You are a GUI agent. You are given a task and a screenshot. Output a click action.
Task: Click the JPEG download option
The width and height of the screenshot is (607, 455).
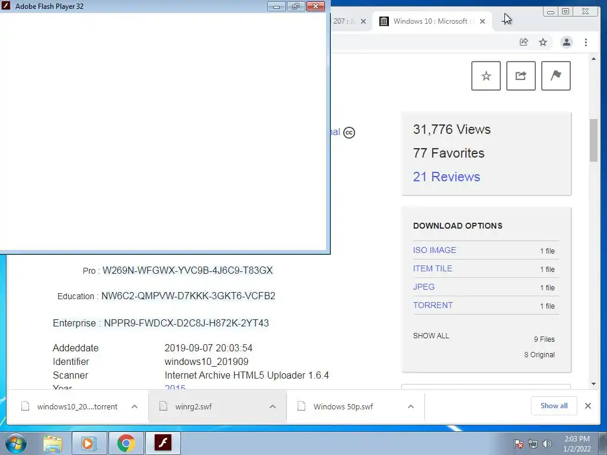(x=423, y=287)
